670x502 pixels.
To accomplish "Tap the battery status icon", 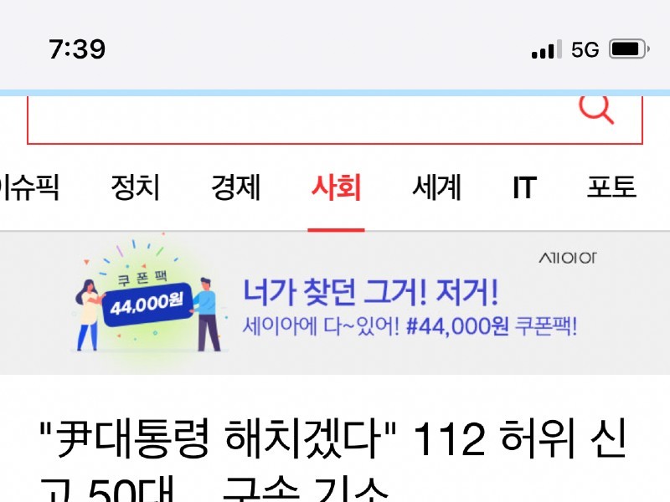I will (629, 49).
